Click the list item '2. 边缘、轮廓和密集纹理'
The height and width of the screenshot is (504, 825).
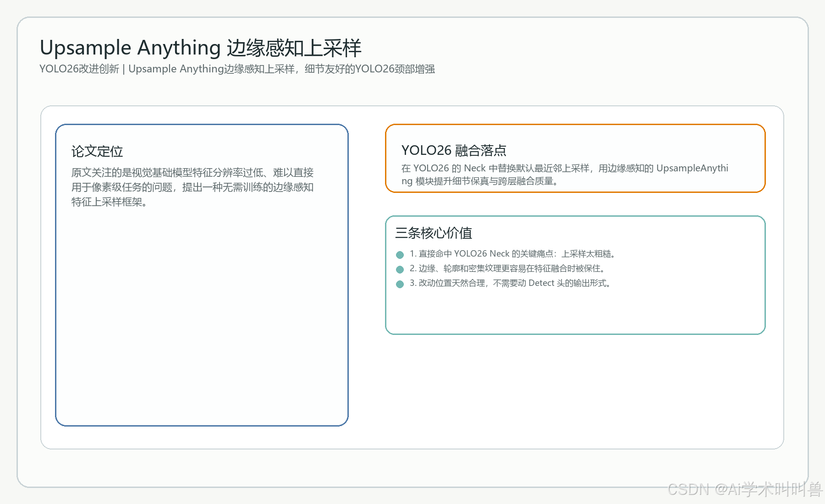click(507, 268)
